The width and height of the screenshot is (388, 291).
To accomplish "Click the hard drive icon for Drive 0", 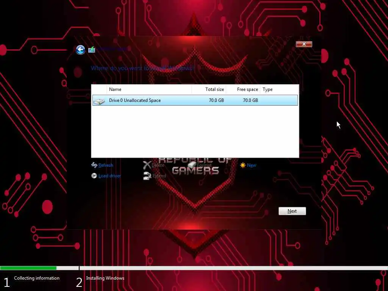I will point(99,101).
